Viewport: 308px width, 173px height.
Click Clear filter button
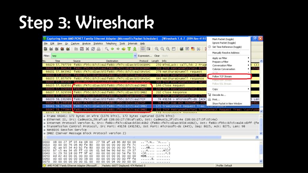[x=157, y=56]
